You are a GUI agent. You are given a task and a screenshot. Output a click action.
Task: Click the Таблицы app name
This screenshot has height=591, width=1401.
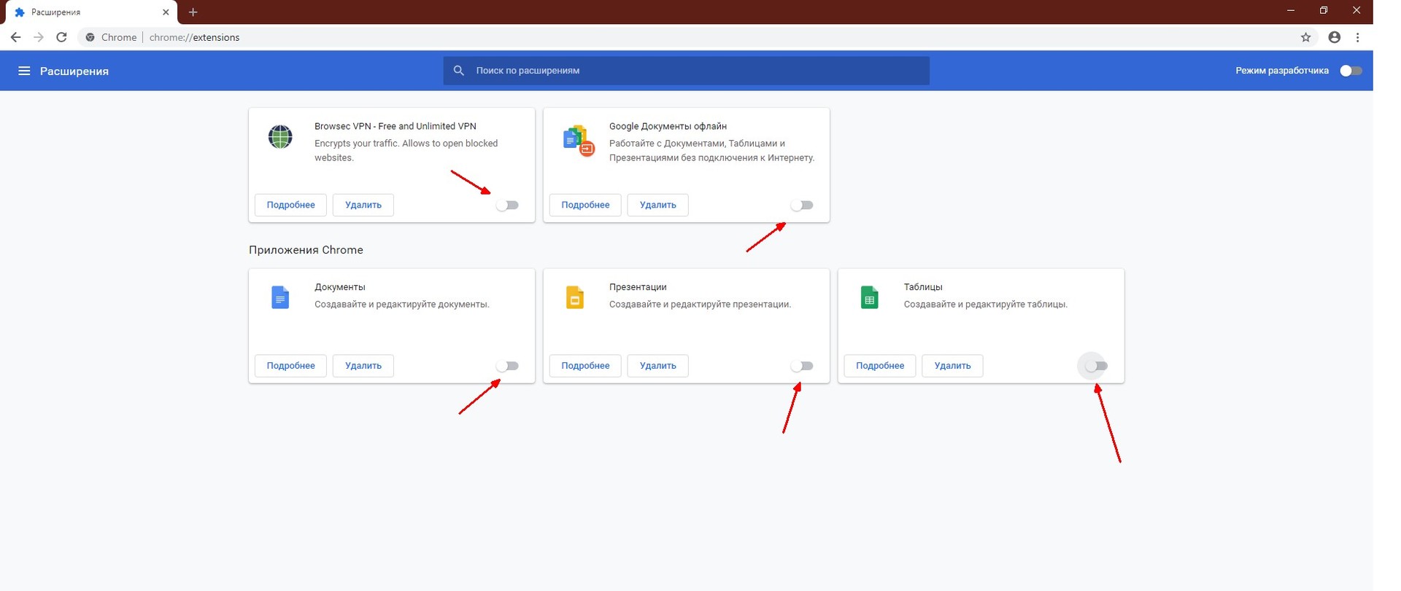(x=923, y=287)
